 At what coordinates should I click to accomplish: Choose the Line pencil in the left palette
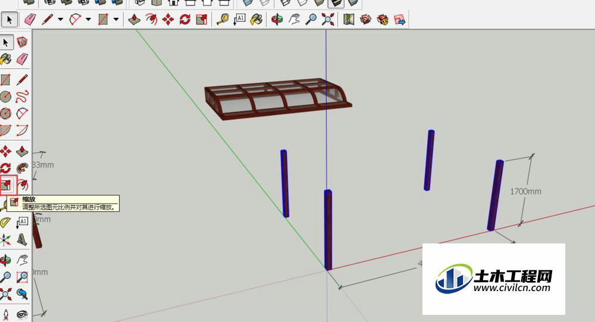[x=23, y=80]
